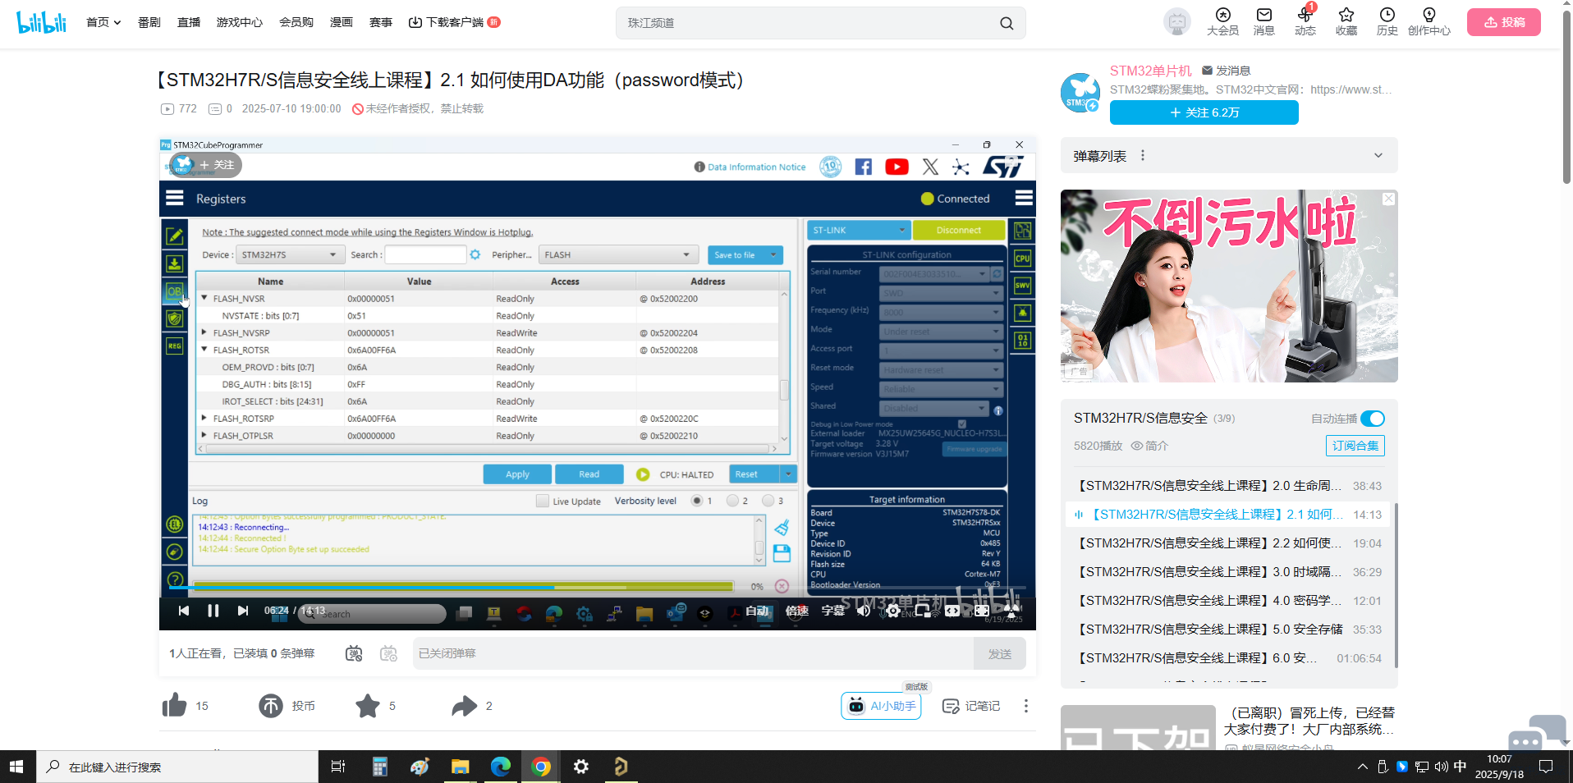Open the 字幕 subtitles menu
Viewport: 1573px width, 783px height.
click(x=833, y=611)
